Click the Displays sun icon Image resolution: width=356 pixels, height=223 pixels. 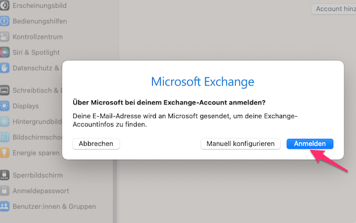pyautogui.click(x=4, y=106)
